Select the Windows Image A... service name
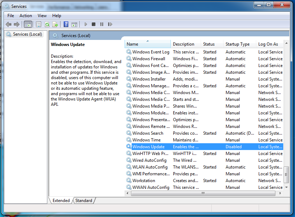This screenshot has height=217, width=295. 151,72
